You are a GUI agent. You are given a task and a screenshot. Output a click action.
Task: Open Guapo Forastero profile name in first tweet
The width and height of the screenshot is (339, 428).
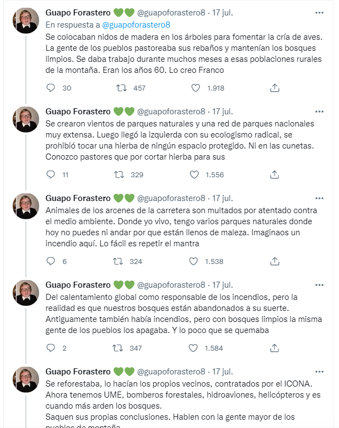(77, 13)
